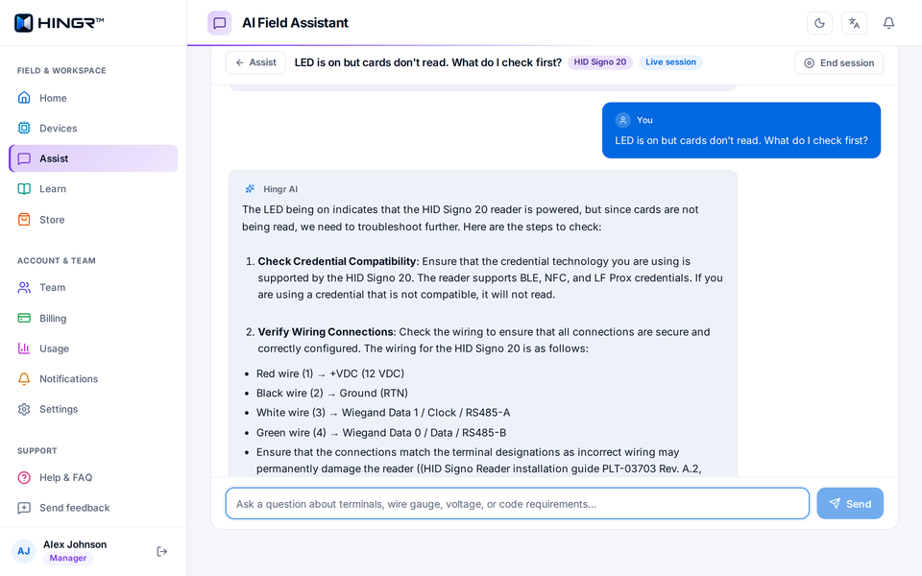
Task: Click the End session button
Action: (838, 63)
